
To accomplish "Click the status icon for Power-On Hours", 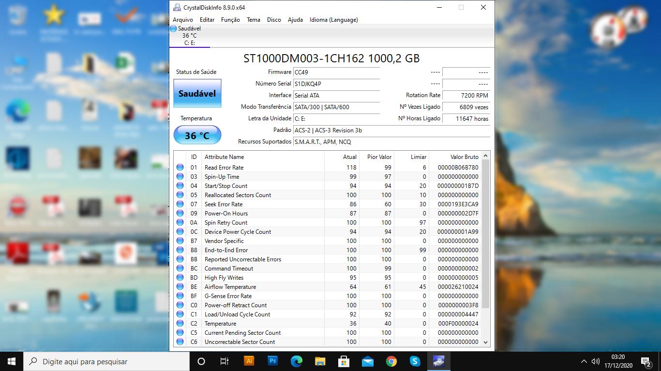I will click(180, 214).
